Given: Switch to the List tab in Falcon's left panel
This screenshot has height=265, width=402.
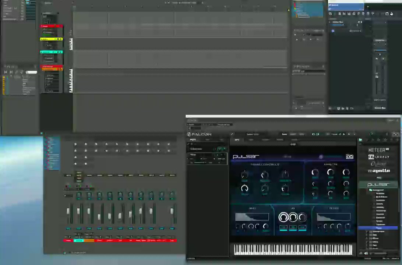Looking at the screenshot, I should pos(222,139).
